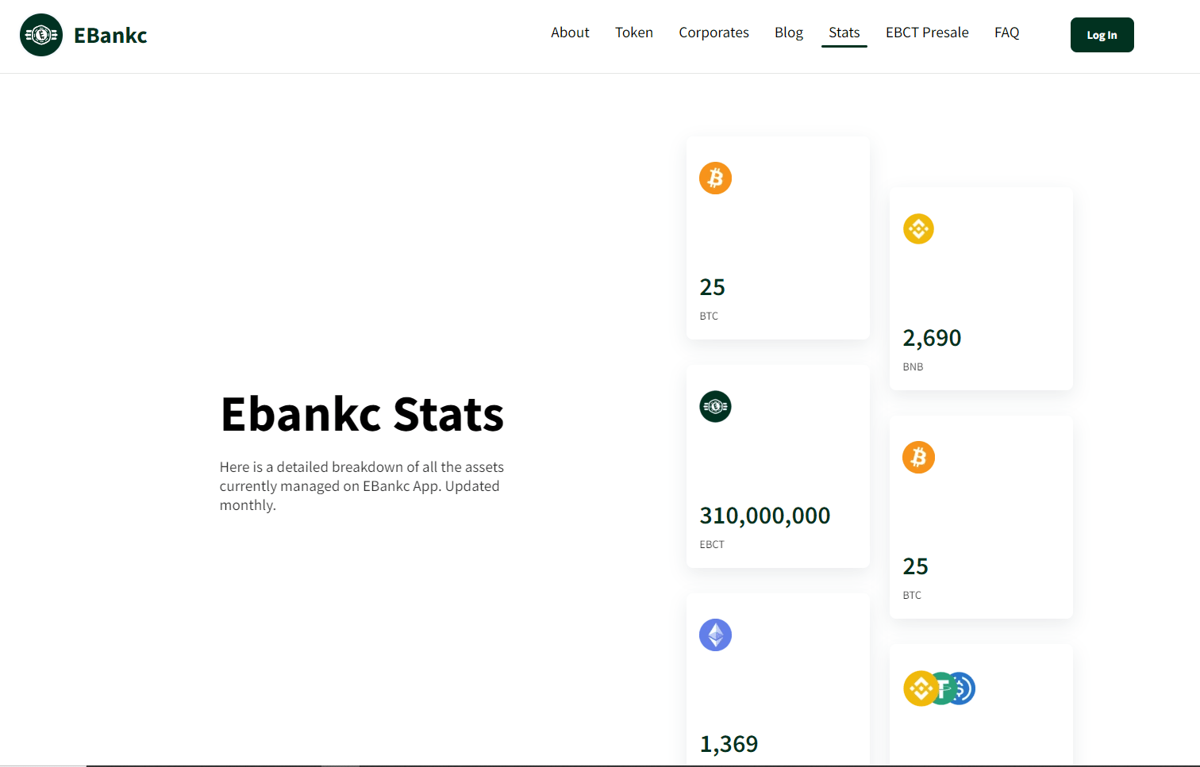The height and width of the screenshot is (767, 1200).
Task: Click the EBCT token icon in the 310,000,000 card
Action: 715,407
